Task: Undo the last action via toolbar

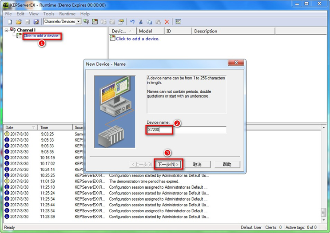Action: pyautogui.click(x=132, y=22)
